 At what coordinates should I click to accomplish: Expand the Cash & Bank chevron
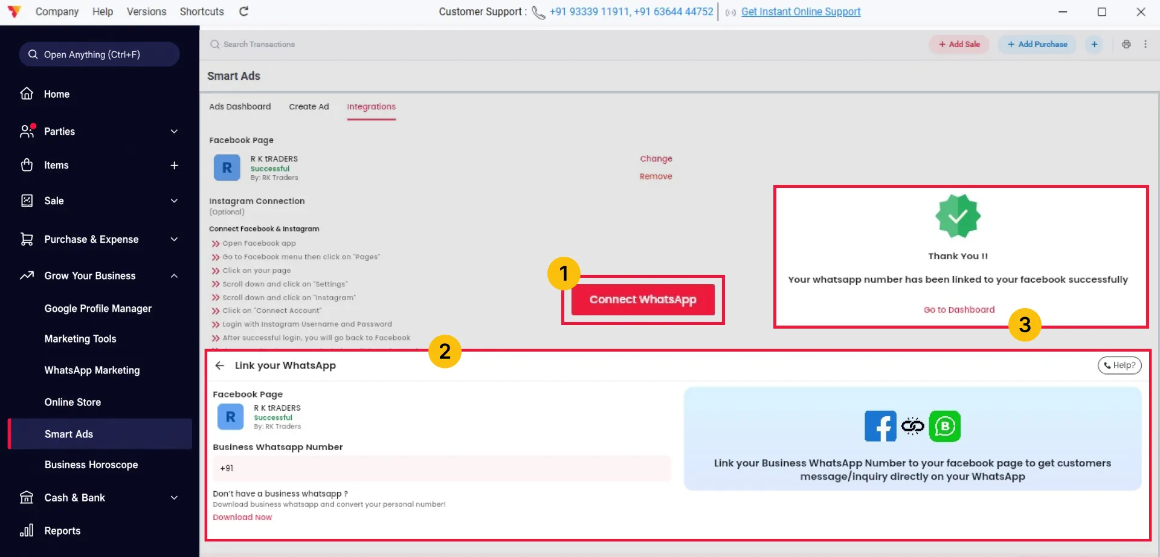click(x=174, y=497)
